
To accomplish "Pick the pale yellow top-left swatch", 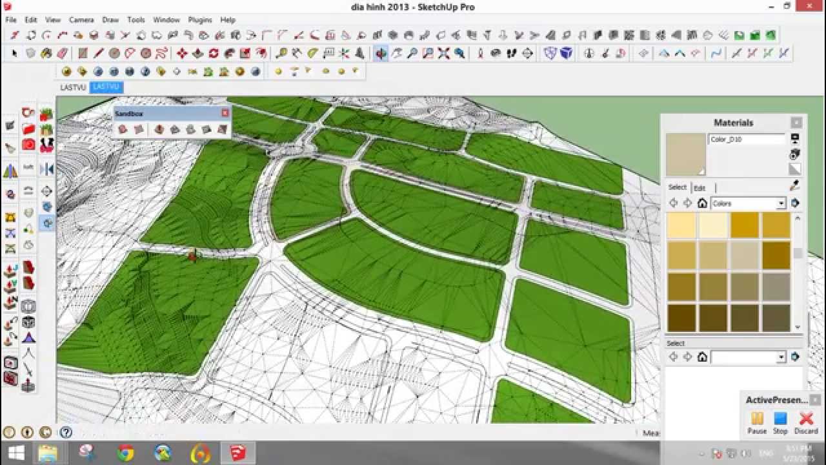I will 681,226.
